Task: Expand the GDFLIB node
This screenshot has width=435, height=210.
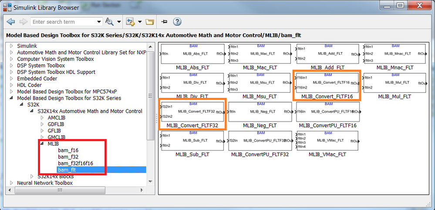Action: (x=42, y=124)
